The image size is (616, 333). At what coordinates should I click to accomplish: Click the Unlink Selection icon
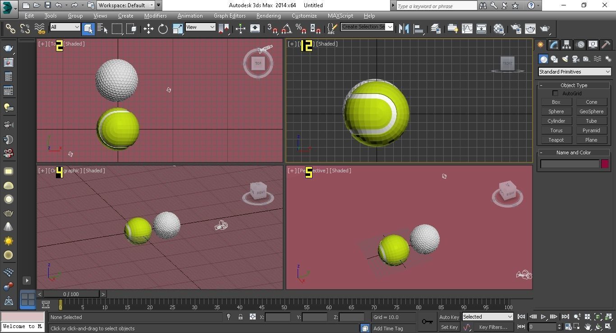point(25,29)
